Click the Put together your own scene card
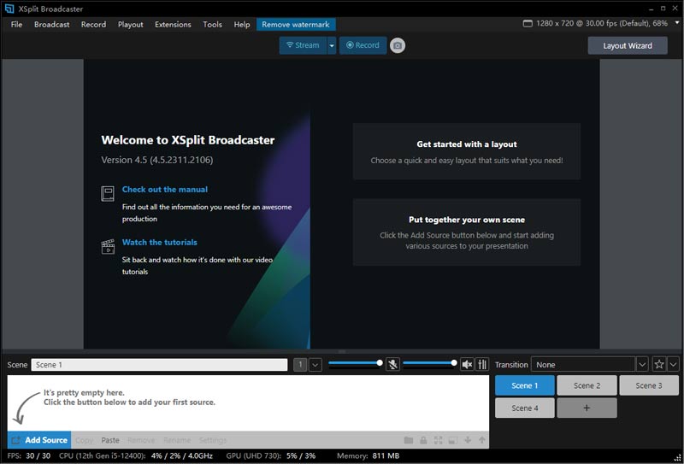The image size is (684, 464). pyautogui.click(x=467, y=232)
